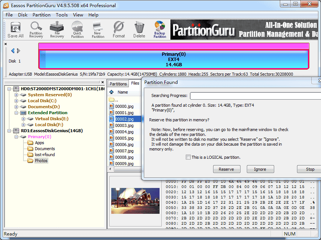Open the Disk menu
Screen dimensions: 321x240
22,15
